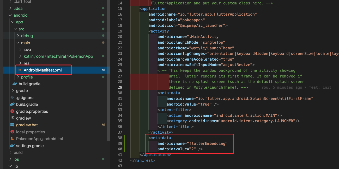Open the GitLens 'feat: init' commit annotation
The width and height of the screenshot is (339, 169).
[297, 87]
